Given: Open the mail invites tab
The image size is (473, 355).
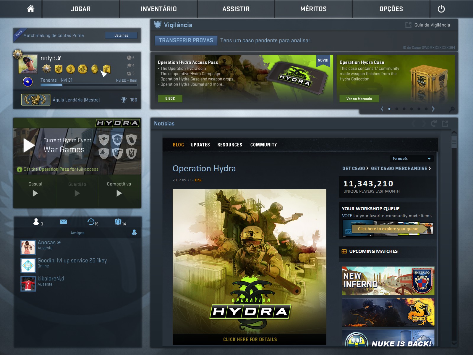Looking at the screenshot, I should click(63, 222).
